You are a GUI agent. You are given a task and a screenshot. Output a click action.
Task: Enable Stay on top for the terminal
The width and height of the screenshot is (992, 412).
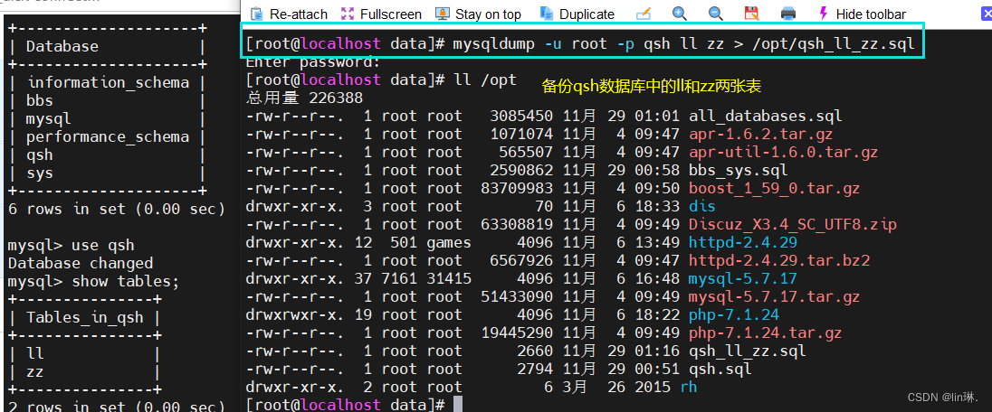click(479, 14)
